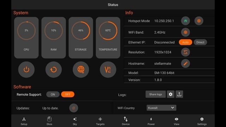
Task: Open the WiFi Country dropdown
Action: (x=161, y=108)
